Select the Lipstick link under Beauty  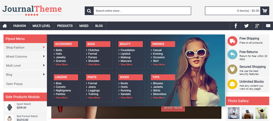click(126, 54)
